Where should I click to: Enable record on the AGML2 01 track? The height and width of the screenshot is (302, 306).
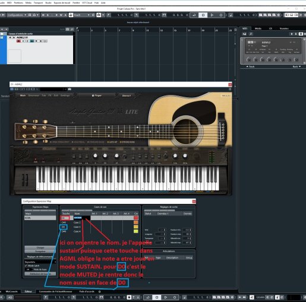coord(19,41)
